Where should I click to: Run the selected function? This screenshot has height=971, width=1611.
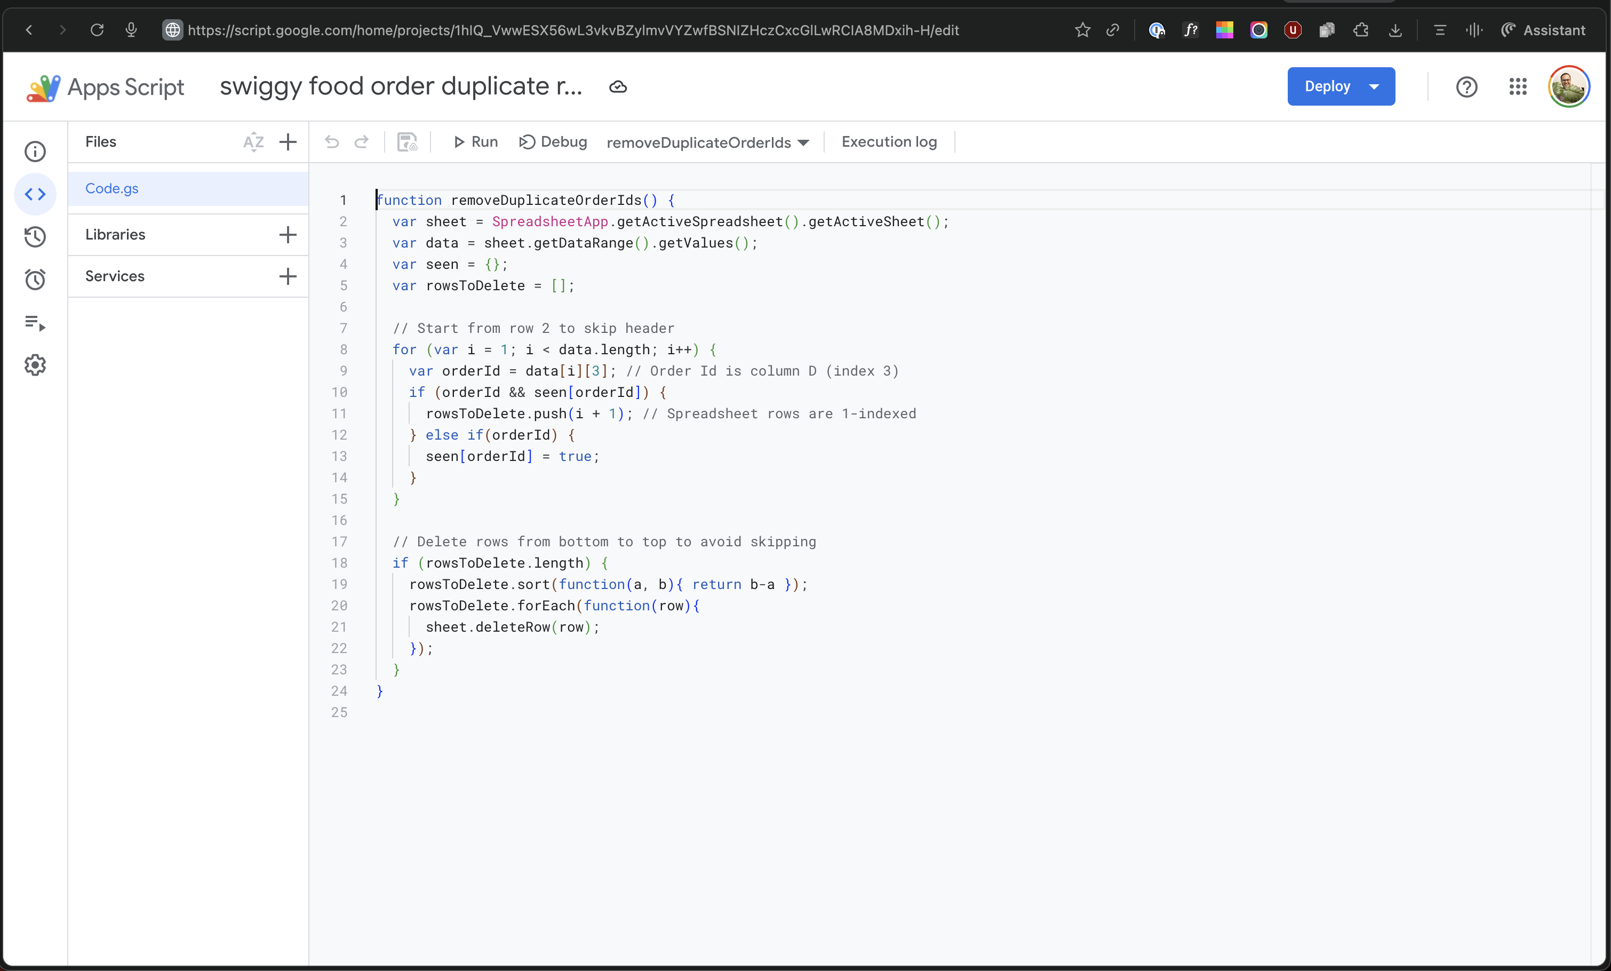click(475, 142)
